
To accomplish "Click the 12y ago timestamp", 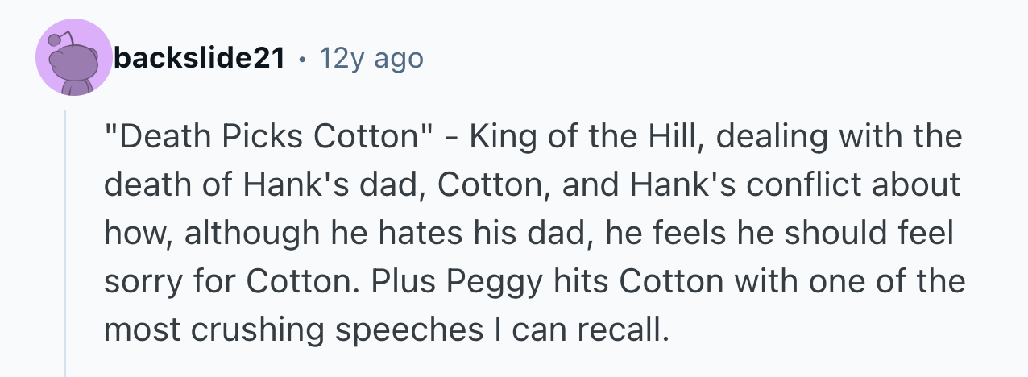I will tap(371, 58).
